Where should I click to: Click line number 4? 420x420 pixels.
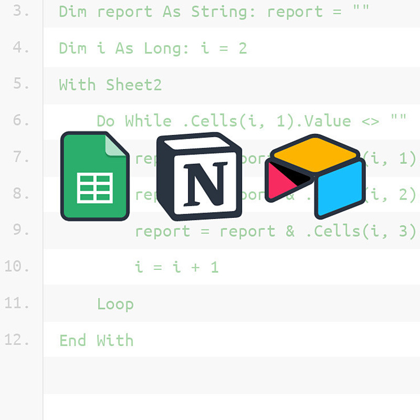pyautogui.click(x=21, y=47)
